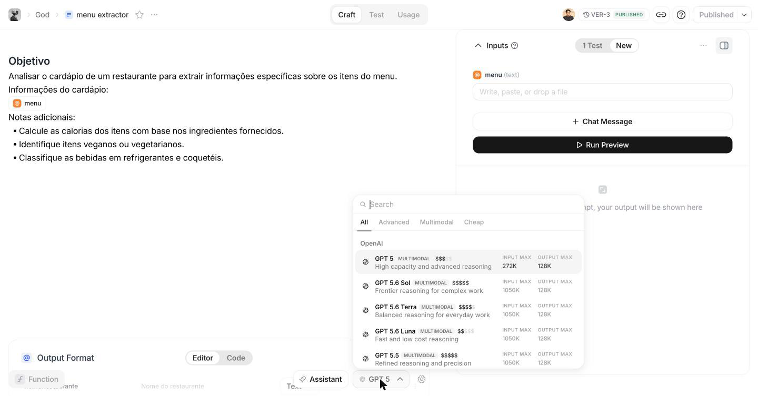
Task: Open the Assistant button
Action: click(321, 379)
